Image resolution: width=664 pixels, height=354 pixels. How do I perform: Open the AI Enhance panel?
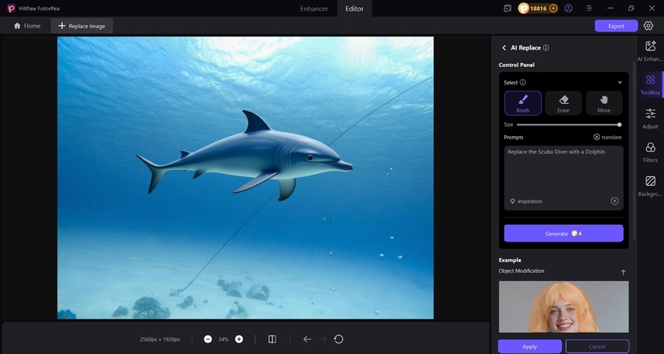tap(651, 51)
